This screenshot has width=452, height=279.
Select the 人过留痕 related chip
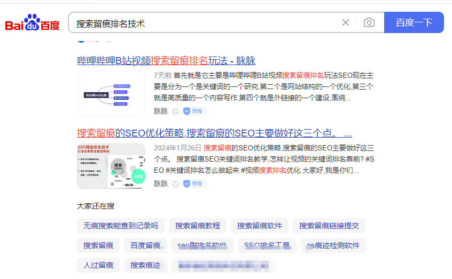point(98,265)
